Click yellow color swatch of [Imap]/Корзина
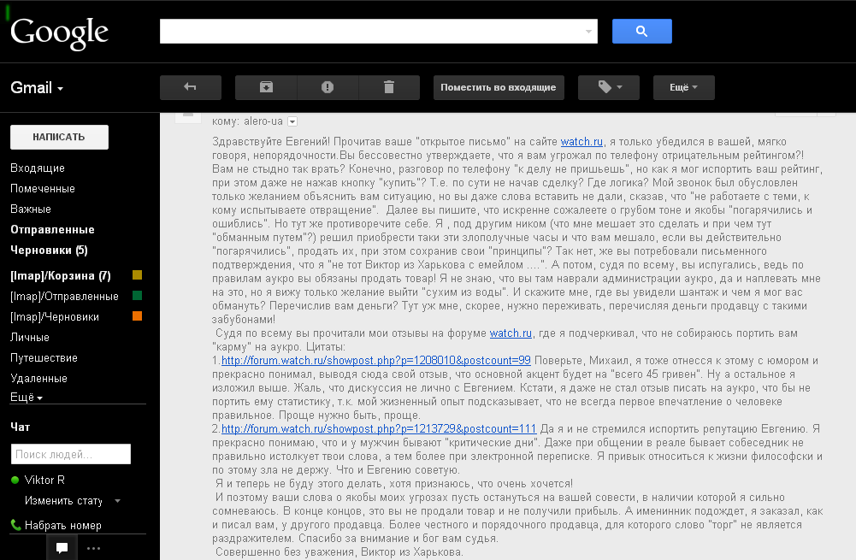The image size is (856, 560). tap(137, 276)
